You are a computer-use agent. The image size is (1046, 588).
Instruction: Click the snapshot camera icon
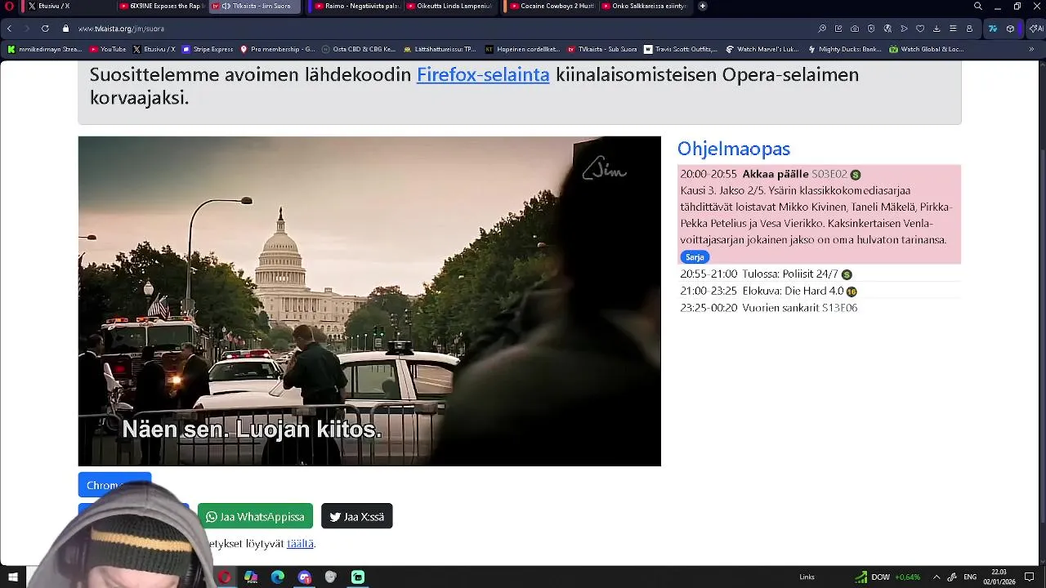855,29
